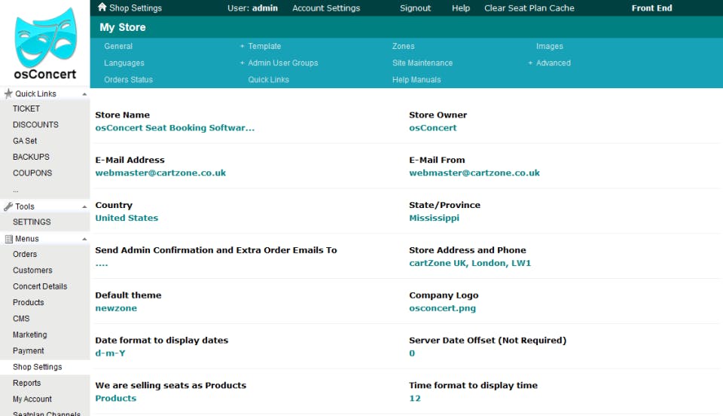Expand the Admin User Groups plus sign
The height and width of the screenshot is (416, 723).
(242, 63)
